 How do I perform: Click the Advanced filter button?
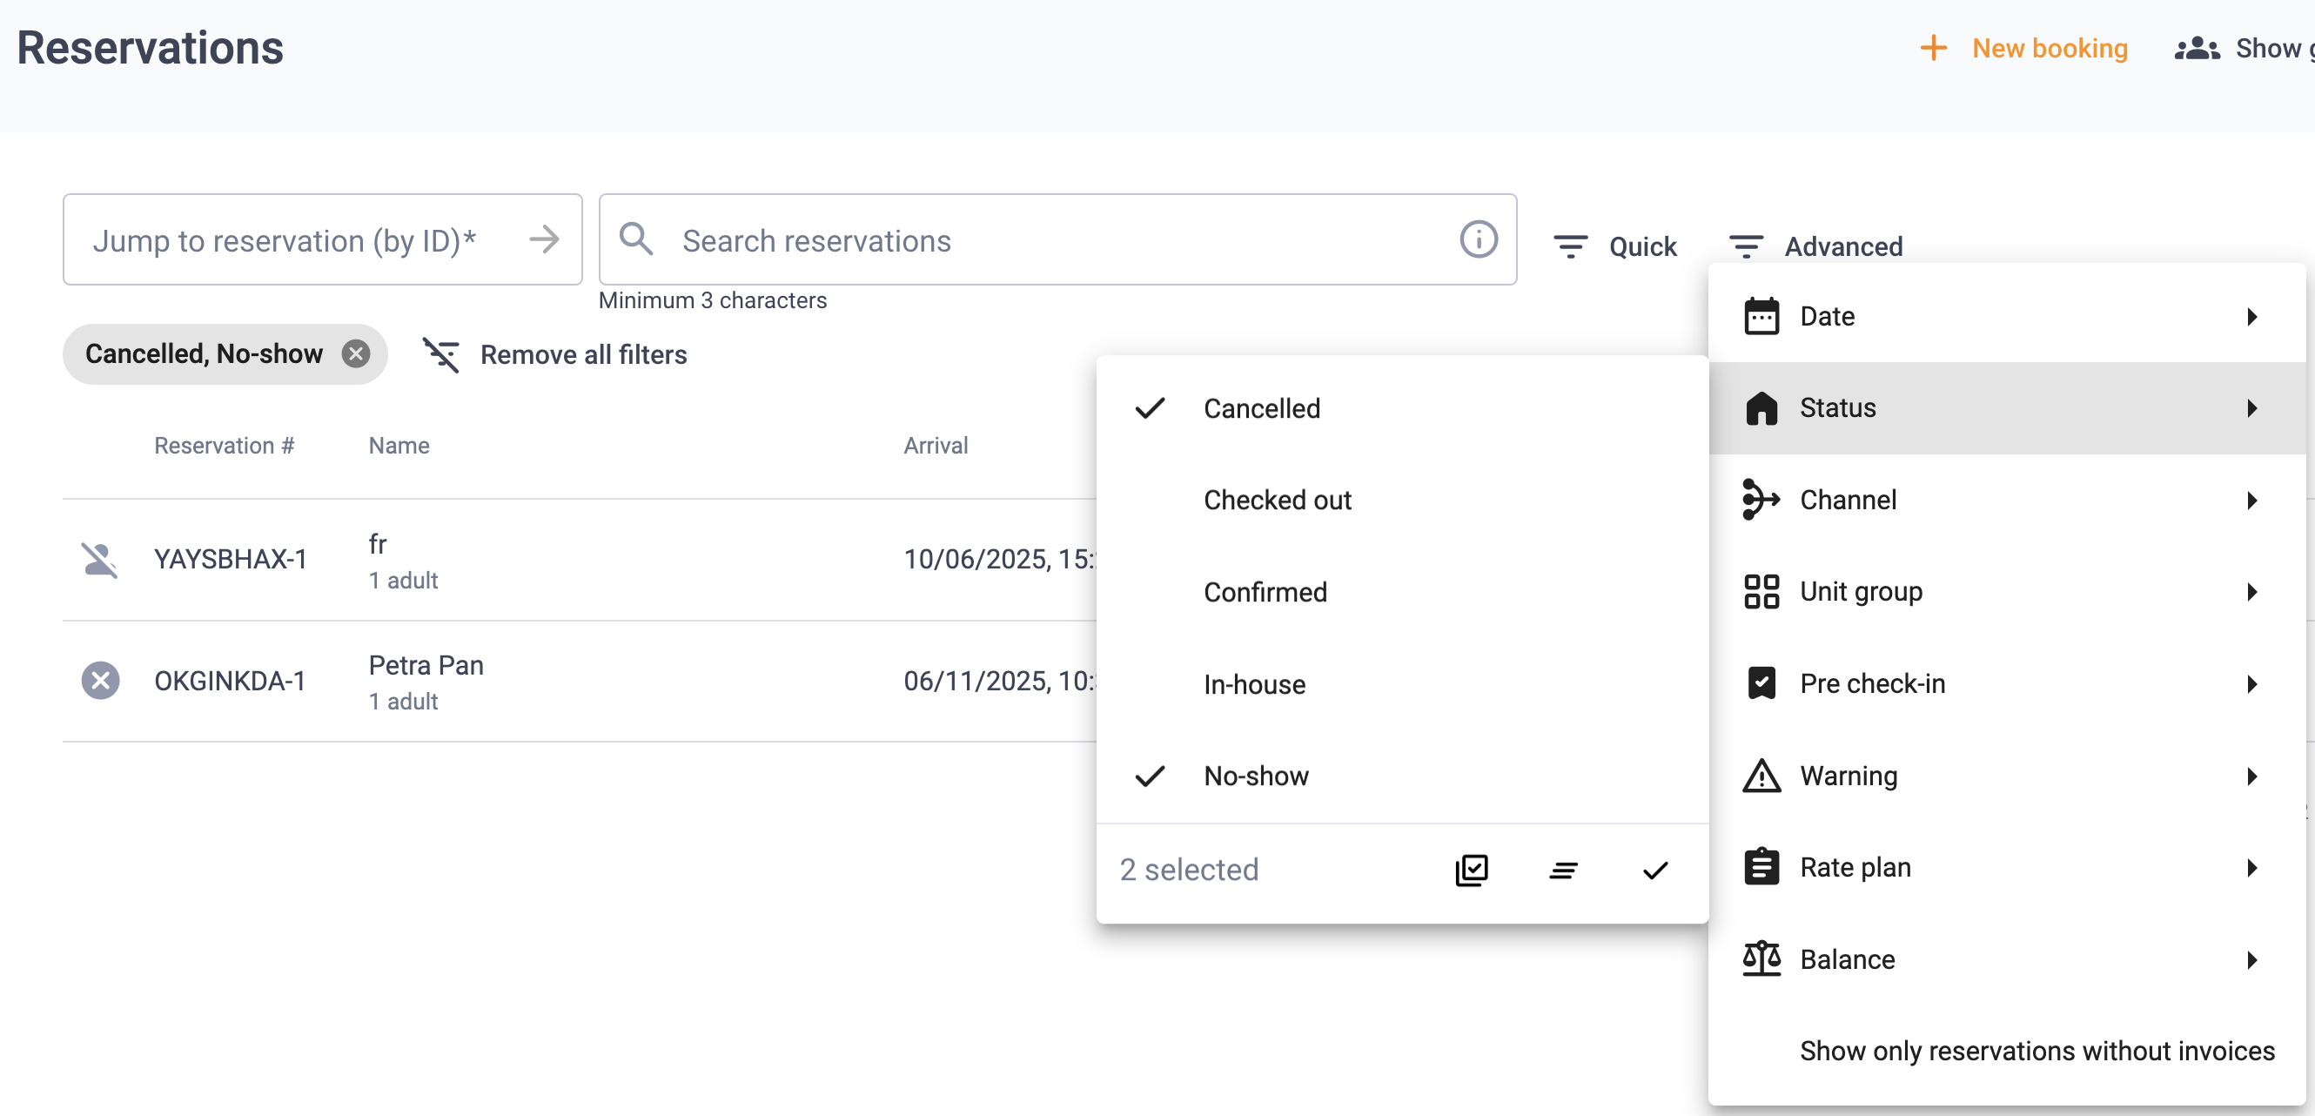(x=1815, y=245)
